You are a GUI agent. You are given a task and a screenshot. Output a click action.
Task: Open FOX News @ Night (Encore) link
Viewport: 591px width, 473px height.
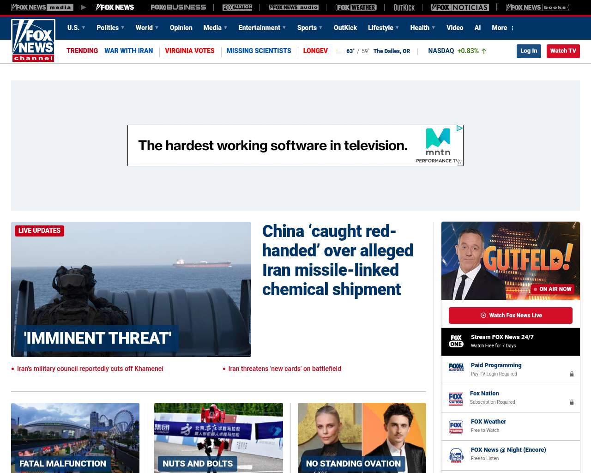pos(508,450)
